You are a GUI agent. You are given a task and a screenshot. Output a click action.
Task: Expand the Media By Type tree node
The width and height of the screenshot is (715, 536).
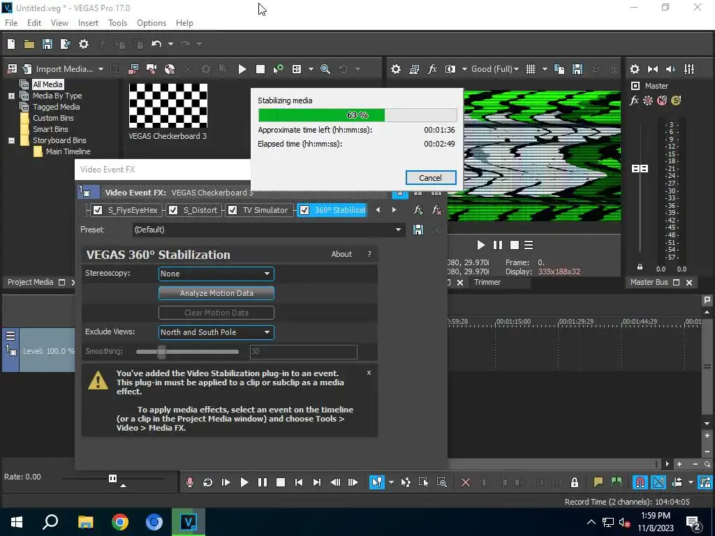[11, 96]
